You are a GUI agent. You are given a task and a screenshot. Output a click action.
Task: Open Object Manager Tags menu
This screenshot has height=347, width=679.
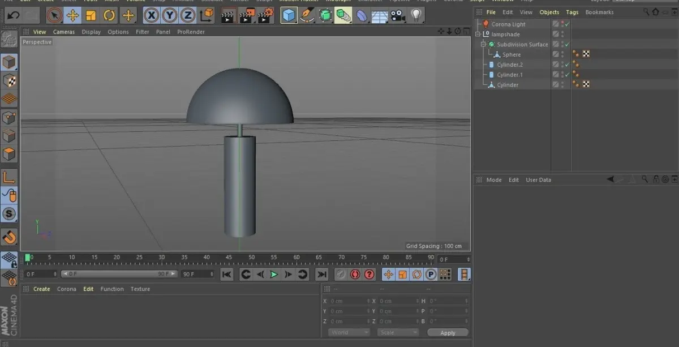coord(572,12)
